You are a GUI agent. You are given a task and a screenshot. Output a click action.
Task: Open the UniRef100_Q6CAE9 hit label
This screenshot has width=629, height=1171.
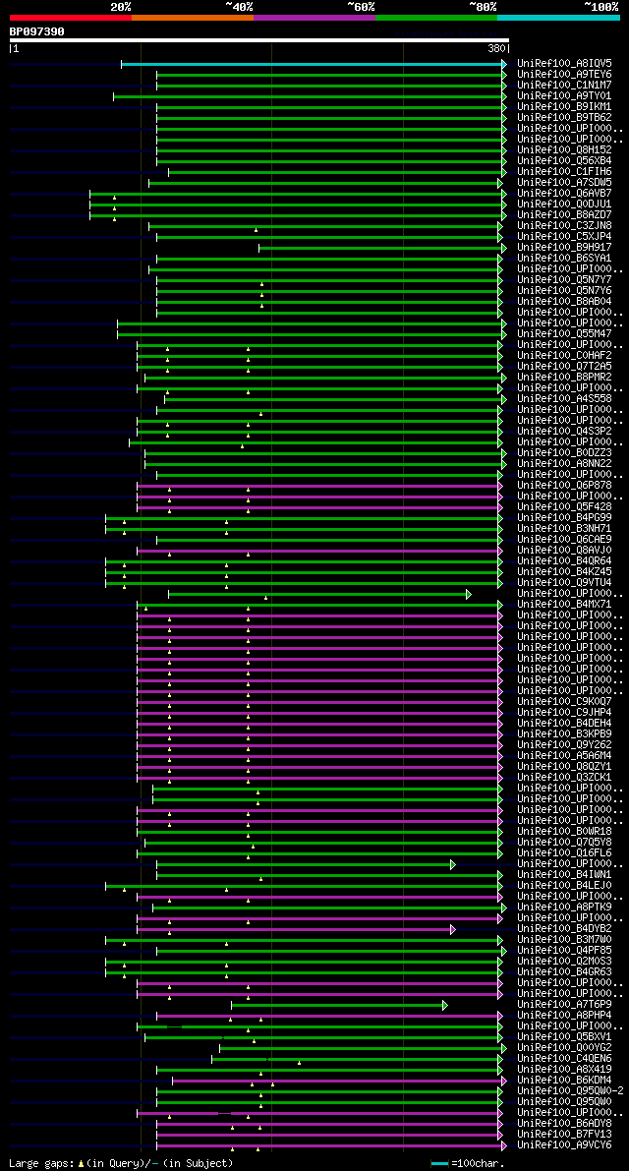pos(564,540)
